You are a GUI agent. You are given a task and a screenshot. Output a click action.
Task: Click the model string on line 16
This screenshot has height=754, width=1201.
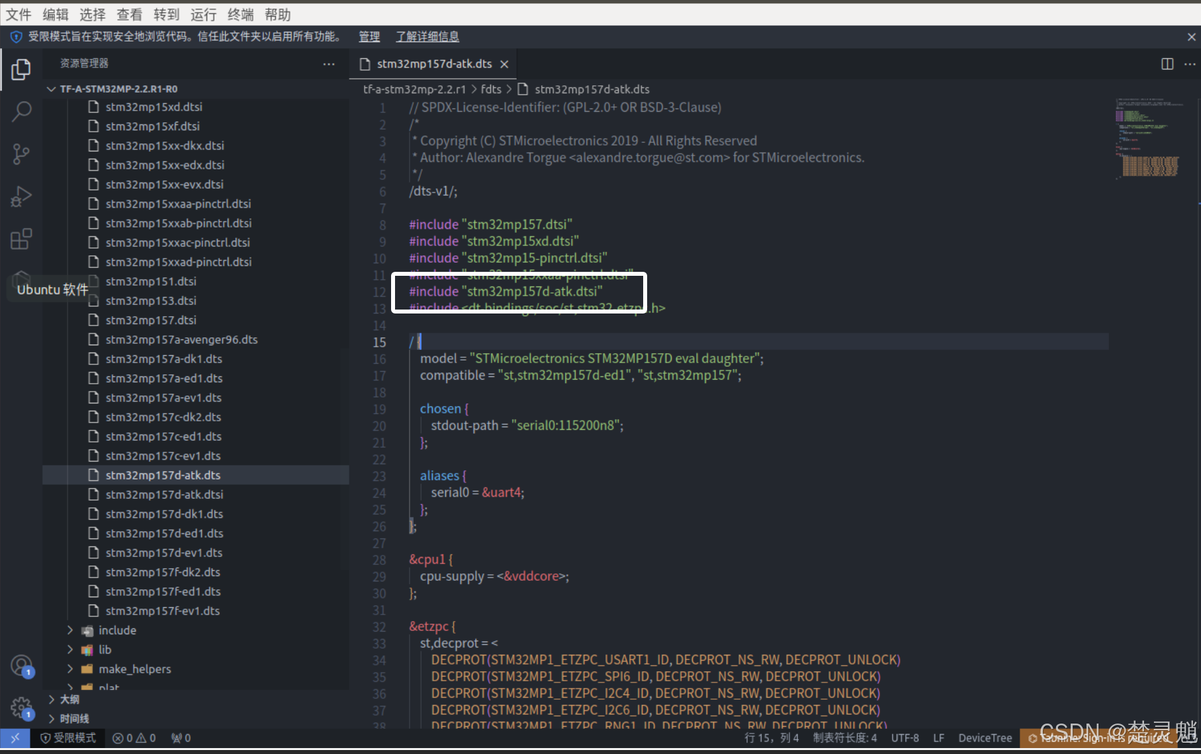tap(614, 358)
